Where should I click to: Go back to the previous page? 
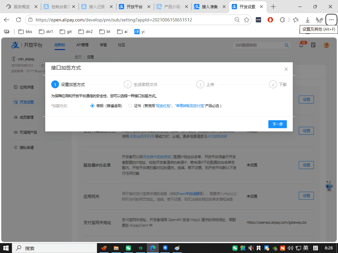(7, 20)
